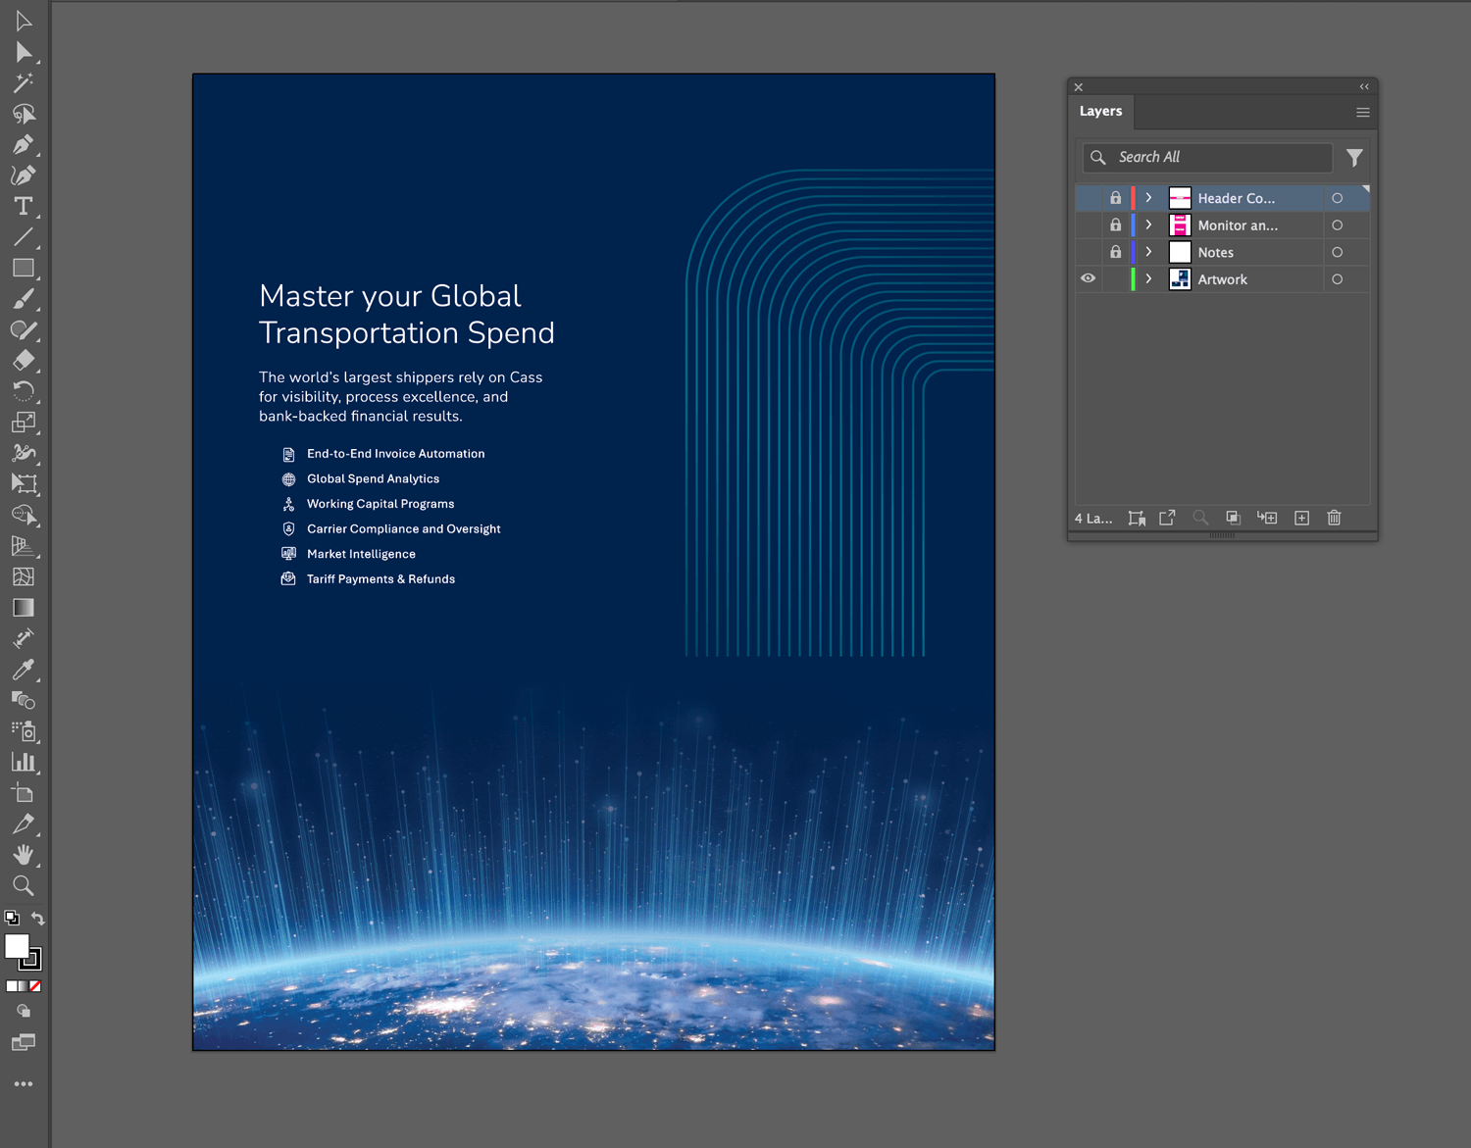This screenshot has height=1148, width=1471.
Task: Expand the Monitor an... layer
Action: (x=1149, y=225)
